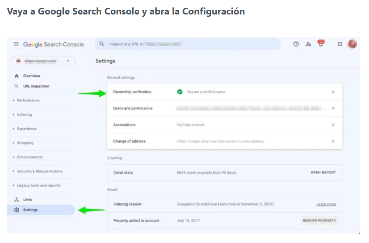369x243 pixels.
Task: Open the Google apps grid
Action: point(340,44)
